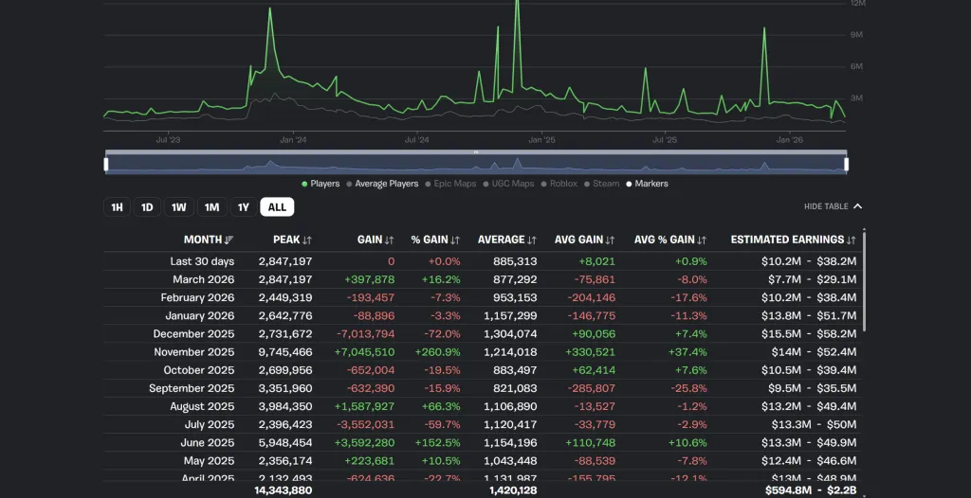The height and width of the screenshot is (498, 971).
Task: Click the table's vertical scrollbar
Action: (865, 284)
